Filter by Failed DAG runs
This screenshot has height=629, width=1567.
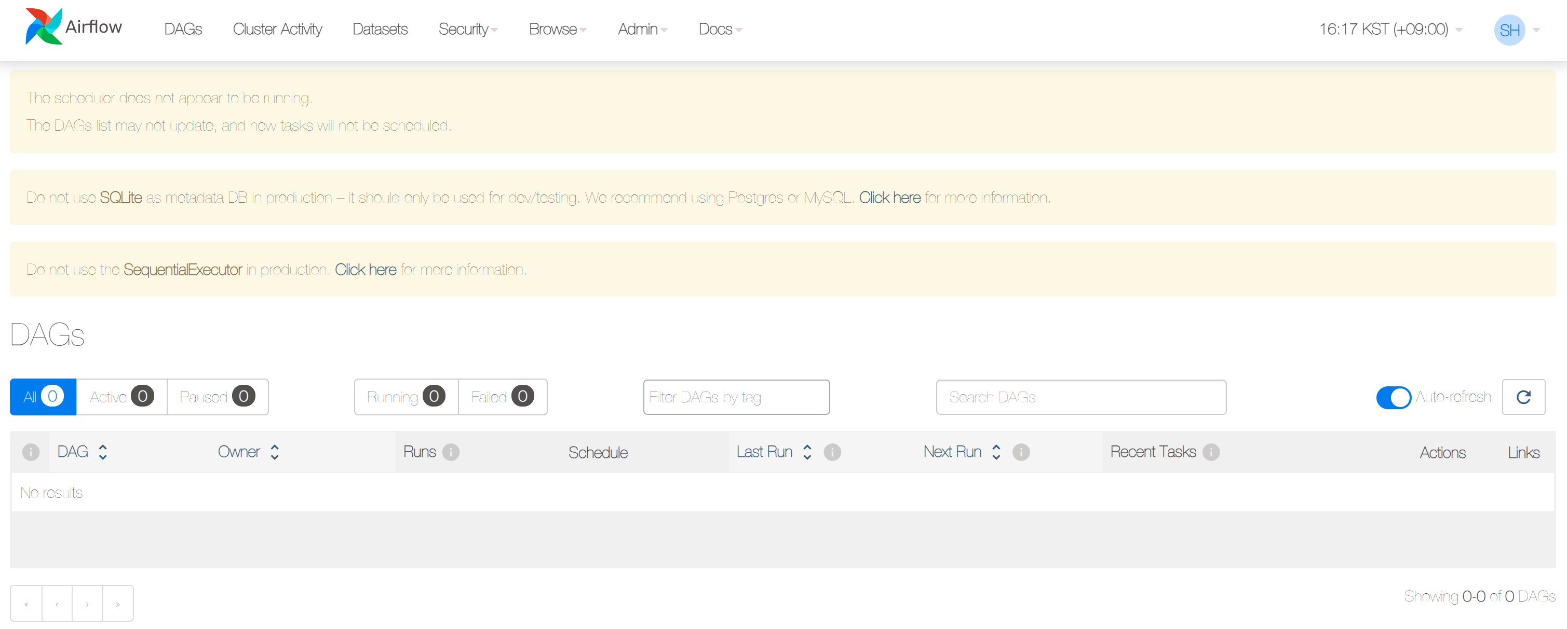point(503,397)
